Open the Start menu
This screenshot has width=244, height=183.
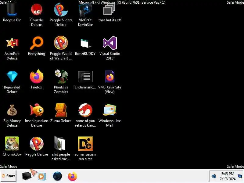point(9,176)
